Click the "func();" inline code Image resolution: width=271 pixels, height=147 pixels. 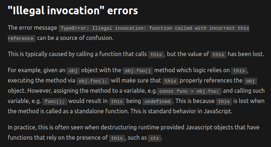click(x=55, y=102)
